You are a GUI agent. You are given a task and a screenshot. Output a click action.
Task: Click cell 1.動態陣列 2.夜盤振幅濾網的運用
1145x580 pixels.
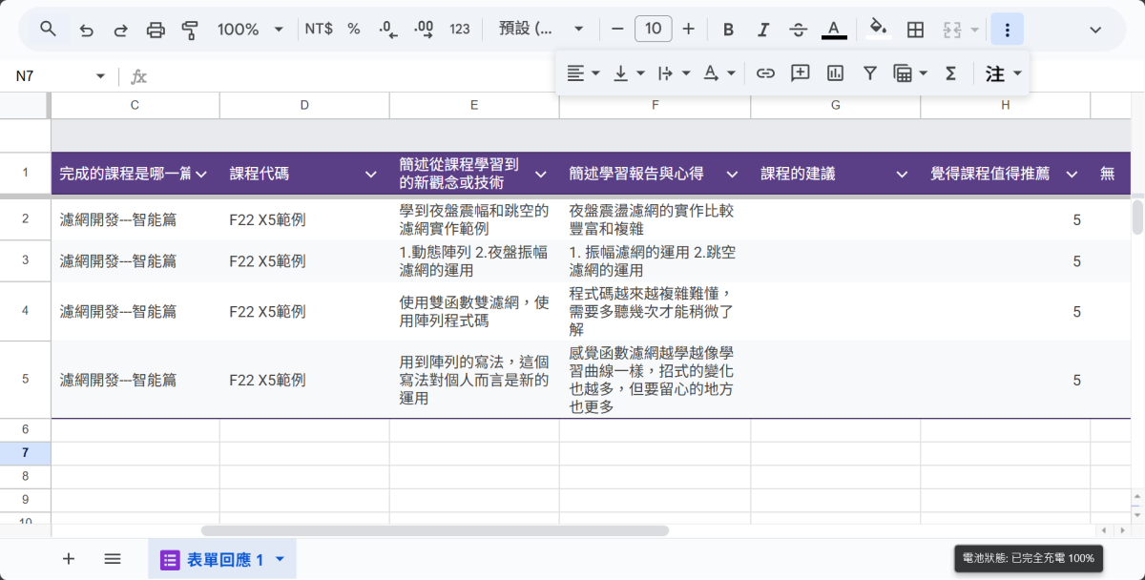coord(474,261)
